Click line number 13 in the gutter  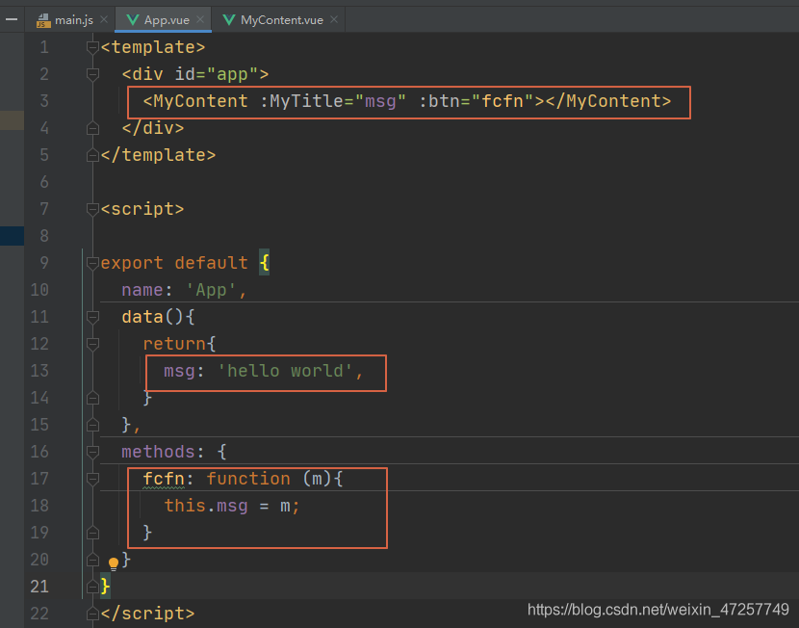(x=39, y=371)
